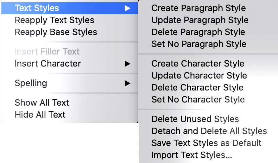This screenshot has width=278, height=163.
Task: Choose Update Character Style
Action: coord(199,76)
